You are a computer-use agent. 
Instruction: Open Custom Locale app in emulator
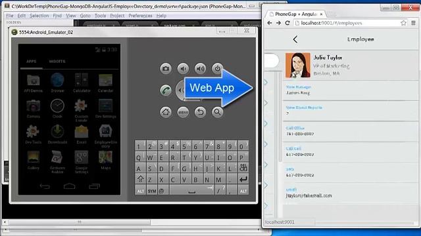82,110
